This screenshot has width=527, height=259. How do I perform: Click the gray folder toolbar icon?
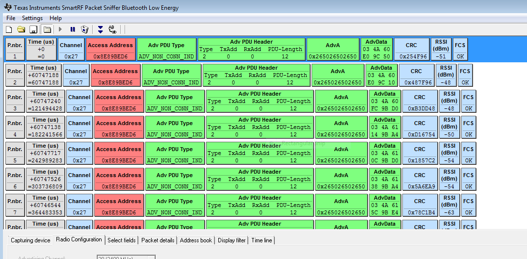pos(47,29)
